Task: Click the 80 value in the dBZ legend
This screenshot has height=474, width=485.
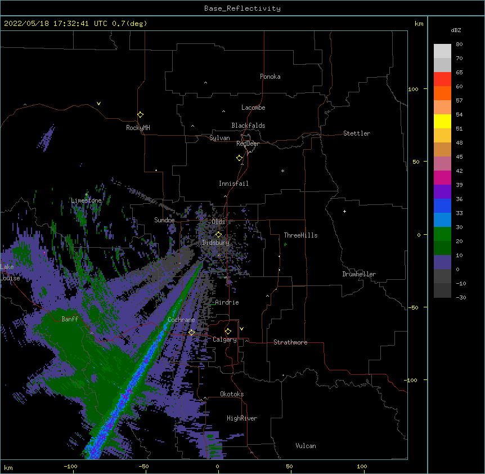Action: [x=459, y=44]
